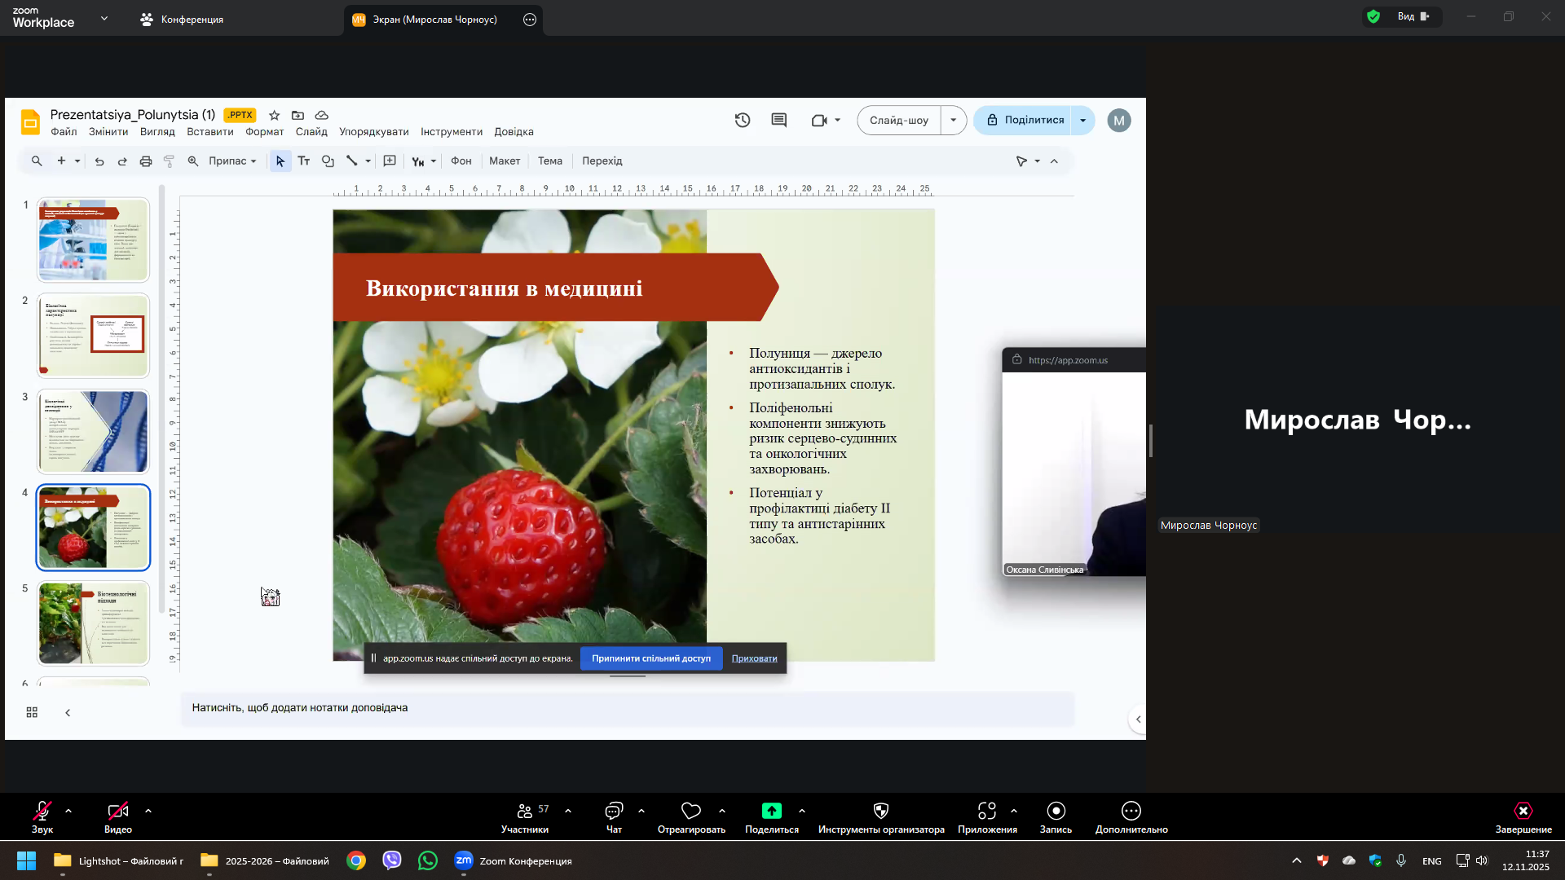
Task: Start recording with the Запись button
Action: pyautogui.click(x=1056, y=812)
